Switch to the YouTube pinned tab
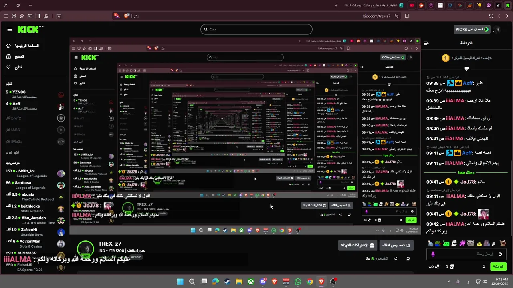The height and width of the screenshot is (288, 513). (x=412, y=5)
